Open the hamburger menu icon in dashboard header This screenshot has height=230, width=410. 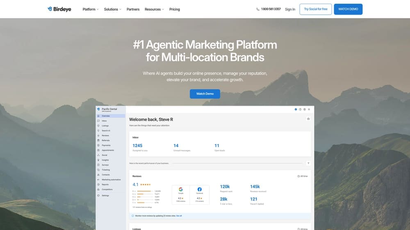[309, 109]
